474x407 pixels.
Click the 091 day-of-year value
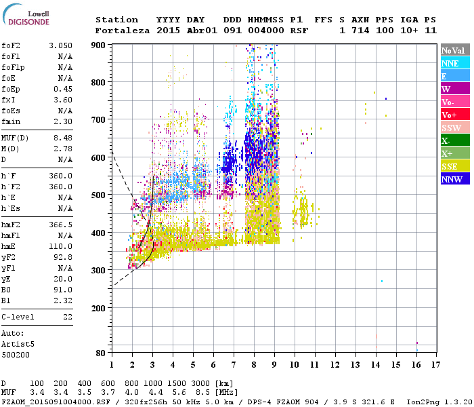pos(233,31)
